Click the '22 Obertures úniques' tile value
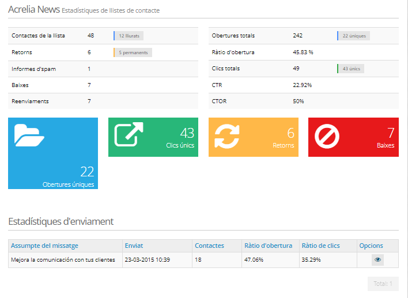 87,172
